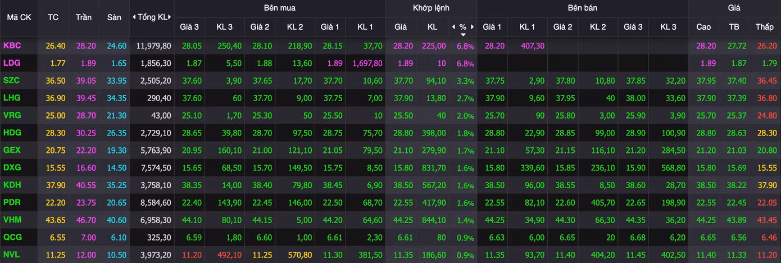The image size is (781, 263).
Task: Click the Thấp column header
Action: coord(764,26)
